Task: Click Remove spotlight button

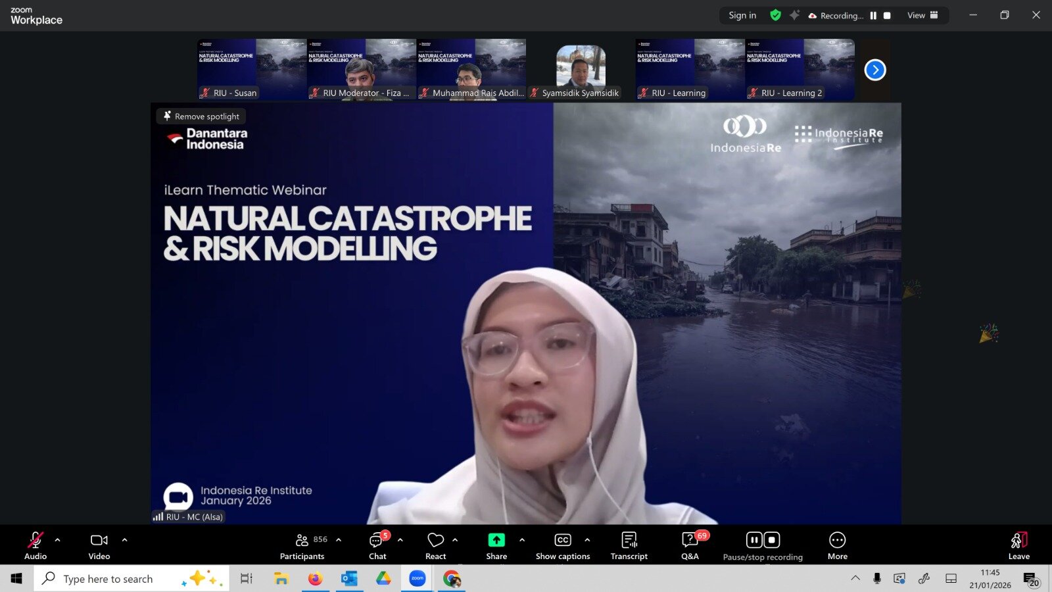Action: pos(201,116)
